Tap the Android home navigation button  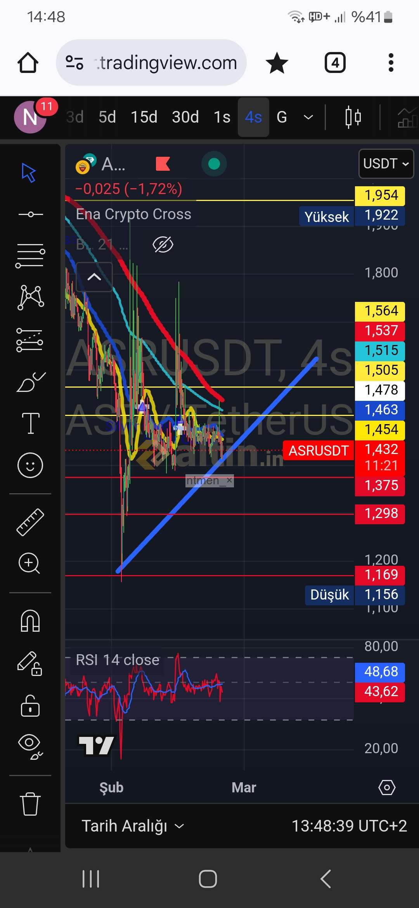[x=208, y=879]
